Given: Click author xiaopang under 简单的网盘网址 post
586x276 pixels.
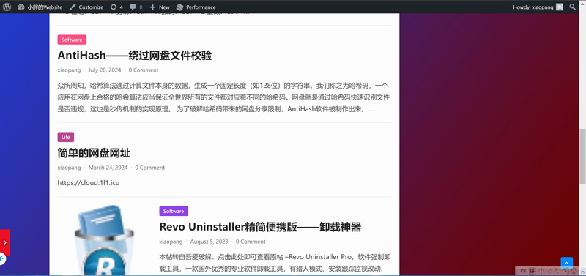Looking at the screenshot, I should pos(69,168).
